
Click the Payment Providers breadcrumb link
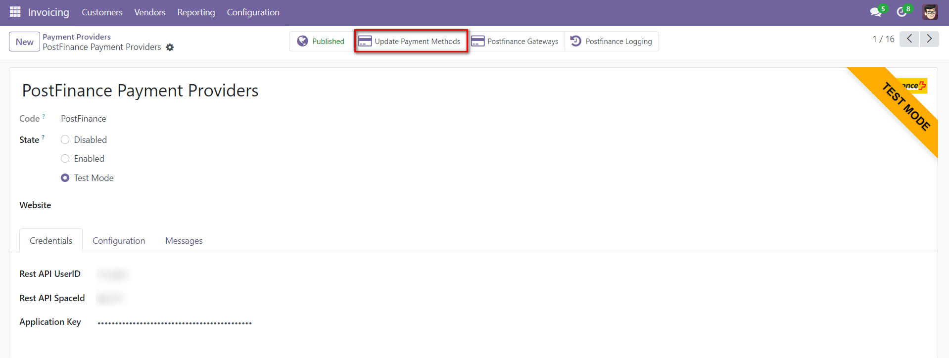pos(77,37)
